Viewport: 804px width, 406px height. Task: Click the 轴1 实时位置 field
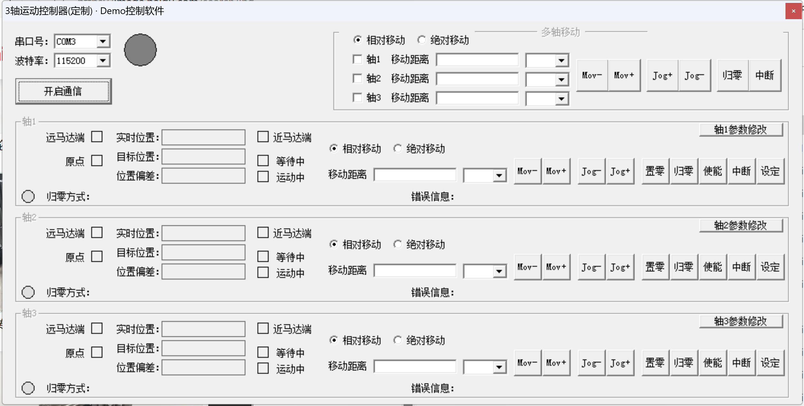[x=204, y=137]
